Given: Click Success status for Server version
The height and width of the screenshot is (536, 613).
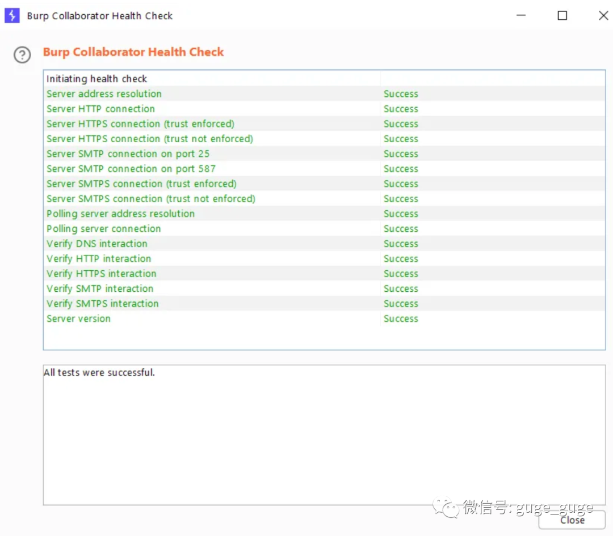Looking at the screenshot, I should (x=401, y=318).
